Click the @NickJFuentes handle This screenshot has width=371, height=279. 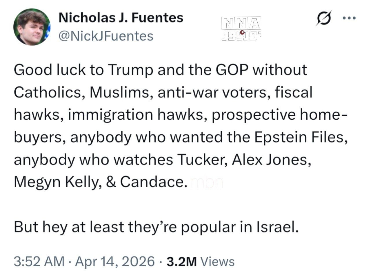[106, 36]
